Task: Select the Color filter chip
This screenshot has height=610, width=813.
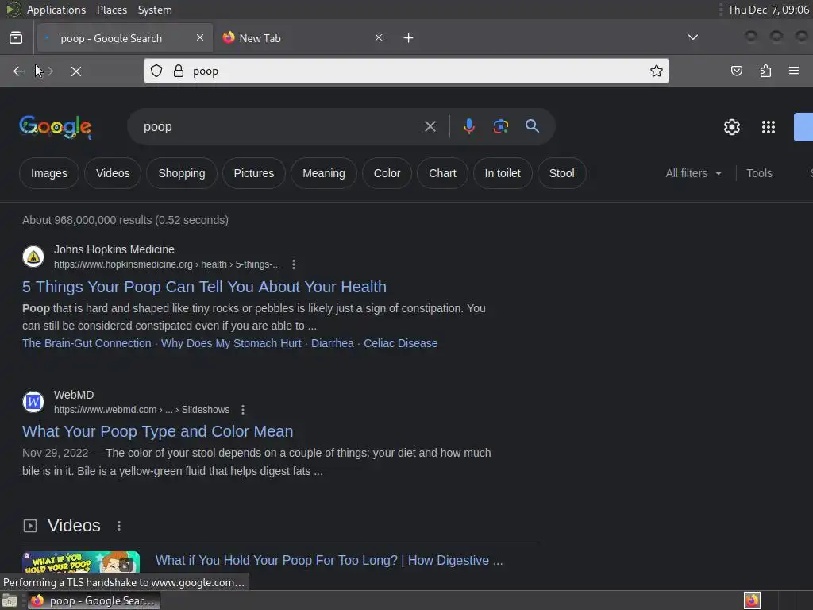Action: [387, 173]
